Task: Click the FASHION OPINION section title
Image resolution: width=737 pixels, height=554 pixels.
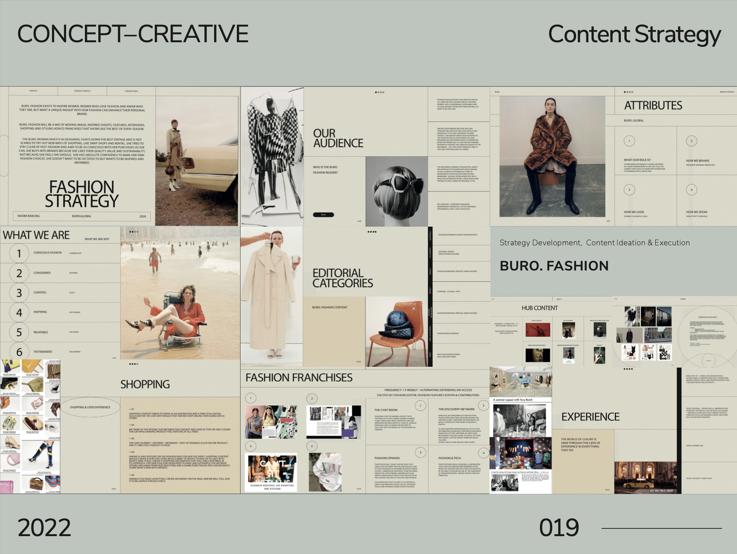Action: coord(387,458)
